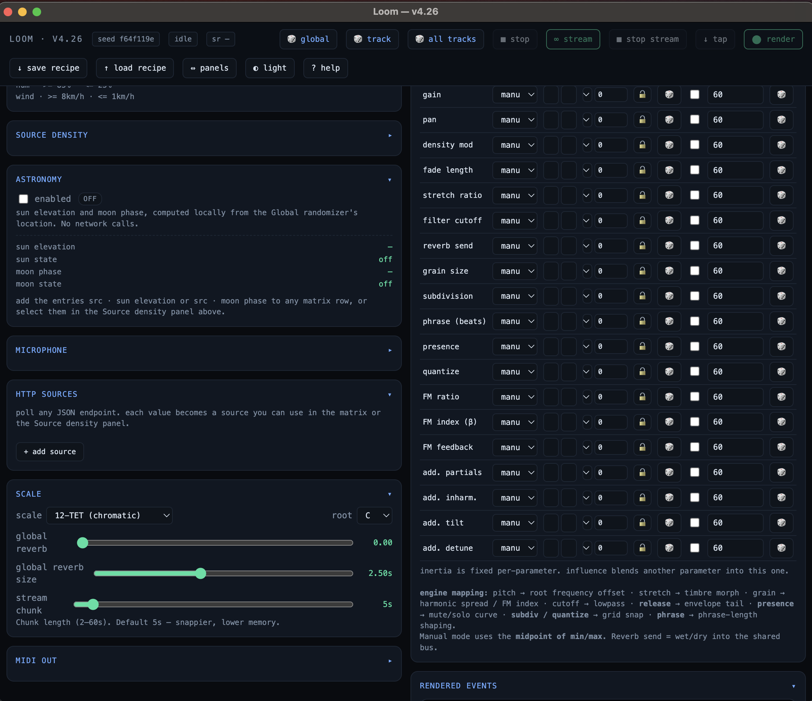This screenshot has height=701, width=812.
Task: Click the render button
Action: (773, 39)
